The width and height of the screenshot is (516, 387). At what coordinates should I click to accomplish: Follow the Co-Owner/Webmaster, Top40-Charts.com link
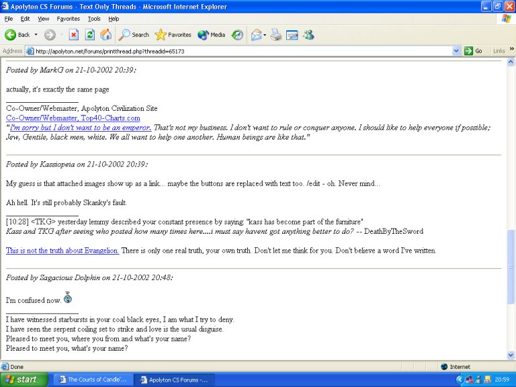tap(73, 118)
